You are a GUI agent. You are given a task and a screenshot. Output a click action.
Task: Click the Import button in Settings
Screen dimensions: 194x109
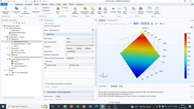click(x=79, y=48)
